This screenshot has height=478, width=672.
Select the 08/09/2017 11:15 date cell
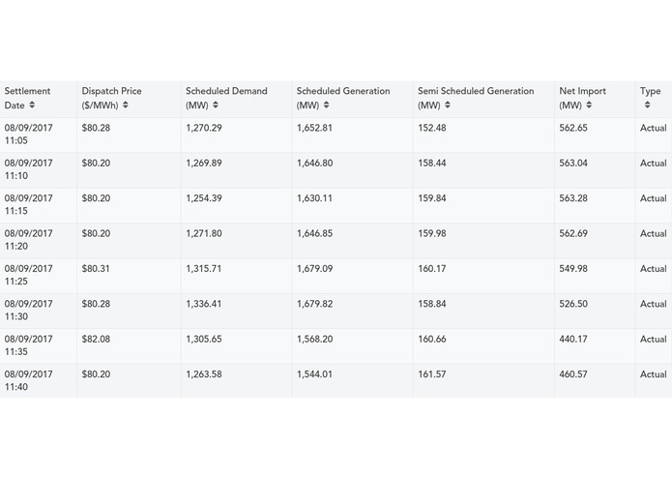pyautogui.click(x=28, y=205)
